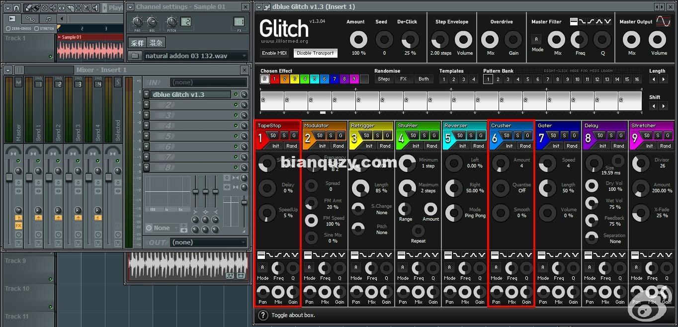Switch to the 采样 tab in Channel settings
The height and width of the screenshot is (327, 678).
coord(136,43)
